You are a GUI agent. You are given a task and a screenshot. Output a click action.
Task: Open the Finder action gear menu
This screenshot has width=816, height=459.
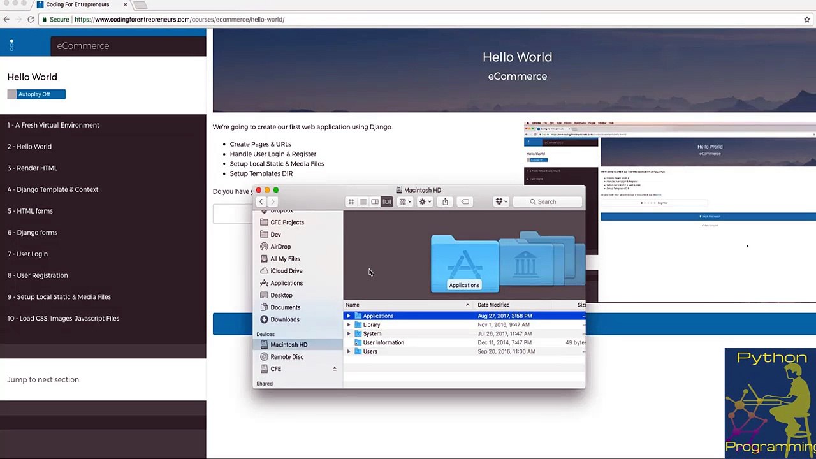(425, 201)
